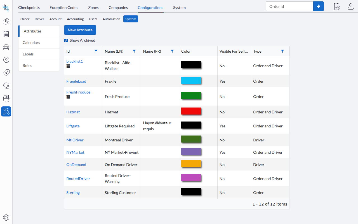Click the New Attribute button
Viewport: 358px width, 224px height.
point(80,30)
